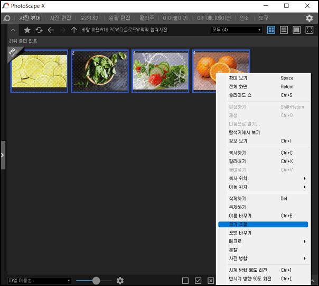The width and height of the screenshot is (319, 286).
Task: Expand the 복사 위치 submenu
Action: (x=263, y=178)
